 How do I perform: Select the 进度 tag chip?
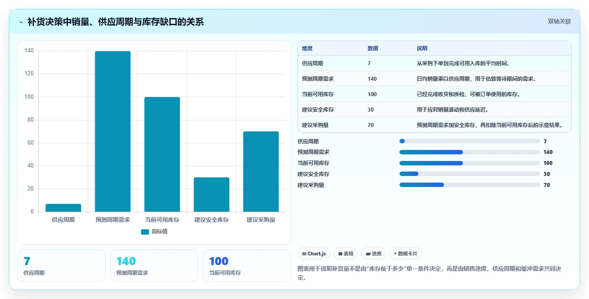click(x=373, y=254)
